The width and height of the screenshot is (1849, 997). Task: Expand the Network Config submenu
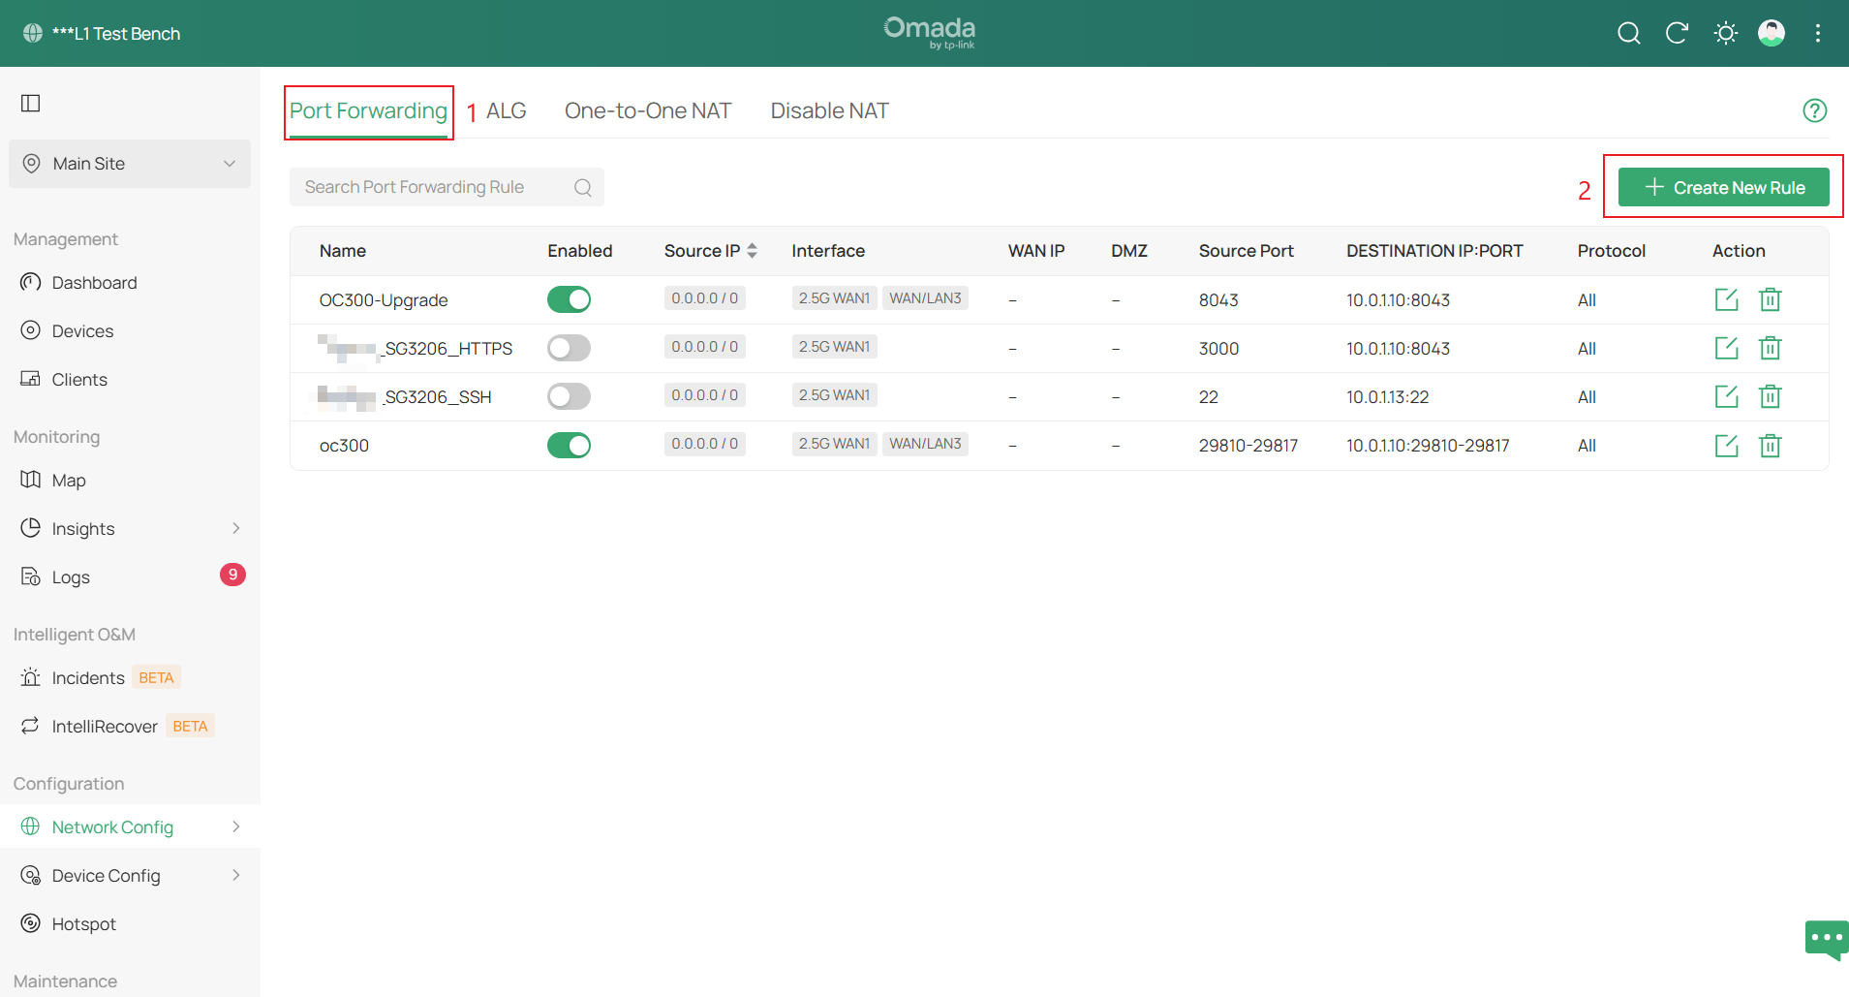pyautogui.click(x=235, y=826)
